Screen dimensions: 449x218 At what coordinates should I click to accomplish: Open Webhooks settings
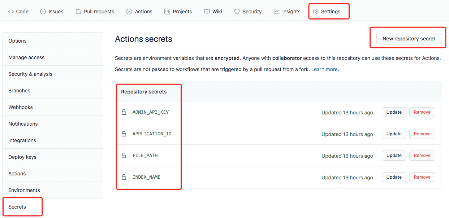[x=53, y=107]
